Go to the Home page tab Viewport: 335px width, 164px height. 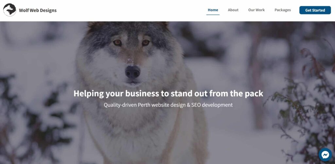213,10
